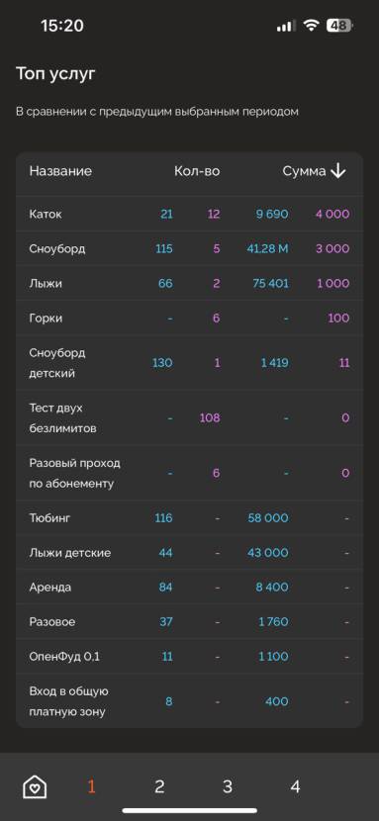The width and height of the screenshot is (379, 821).
Task: Open tab 3 in bottom navigation
Action: point(228,786)
